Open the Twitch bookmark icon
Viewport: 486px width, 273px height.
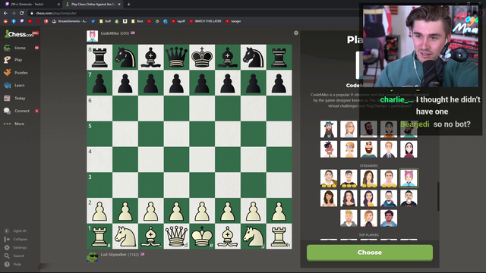coord(22,21)
